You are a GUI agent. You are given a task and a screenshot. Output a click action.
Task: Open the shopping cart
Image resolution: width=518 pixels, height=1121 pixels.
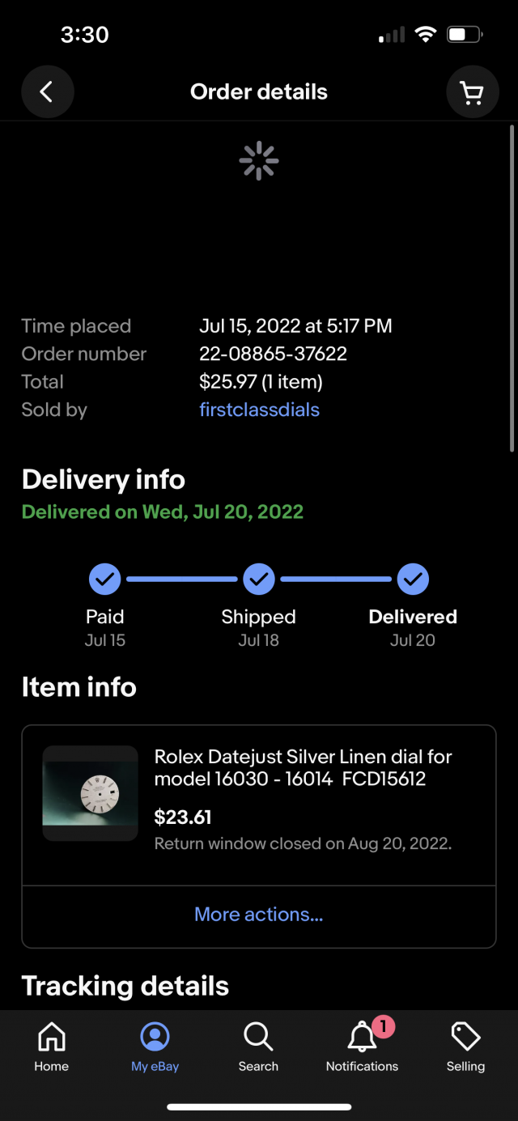[472, 92]
